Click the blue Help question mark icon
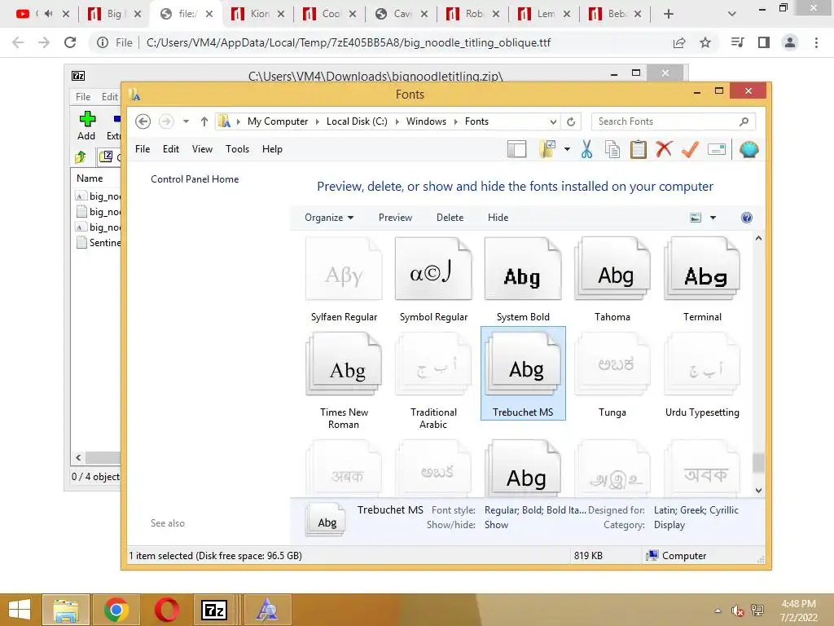834x626 pixels. click(x=747, y=217)
